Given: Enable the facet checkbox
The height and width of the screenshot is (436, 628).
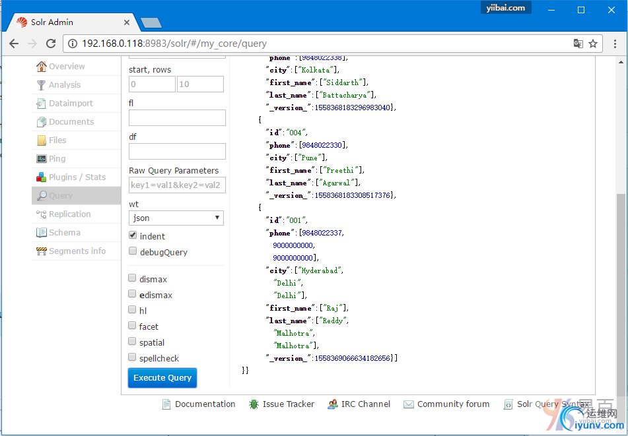Looking at the screenshot, I should pos(132,326).
